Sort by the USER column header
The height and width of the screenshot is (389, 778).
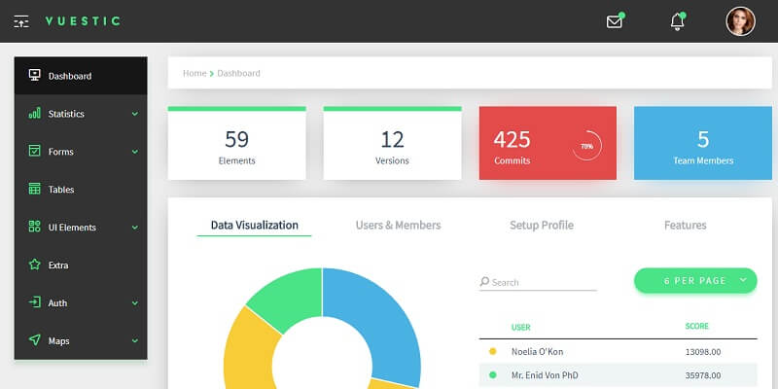tap(521, 327)
